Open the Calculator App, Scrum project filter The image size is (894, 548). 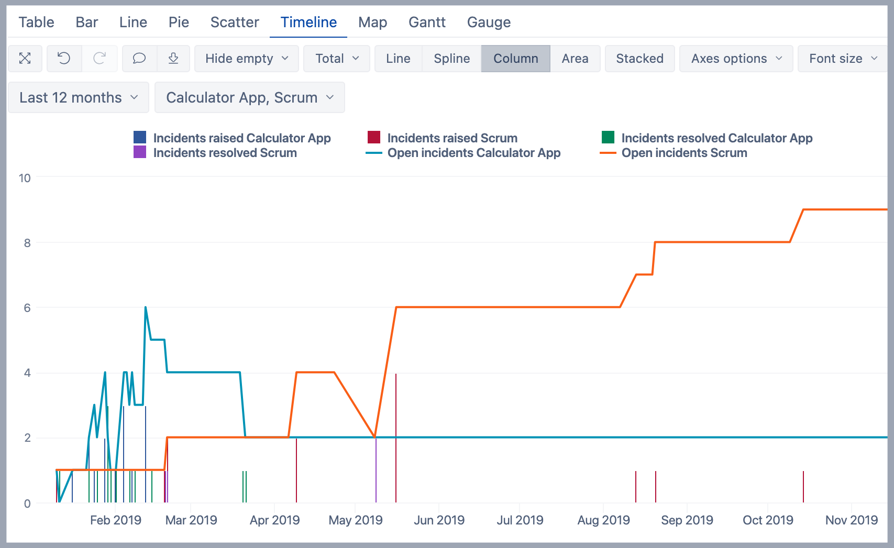250,98
